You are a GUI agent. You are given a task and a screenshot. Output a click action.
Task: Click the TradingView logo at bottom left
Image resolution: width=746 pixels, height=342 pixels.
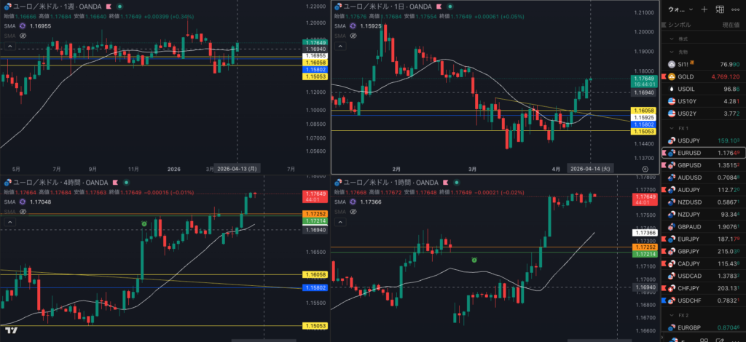(12, 330)
